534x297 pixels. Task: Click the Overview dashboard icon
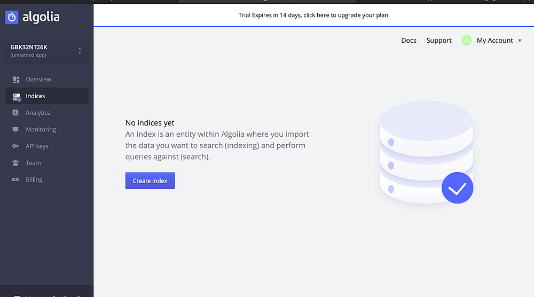coord(16,80)
